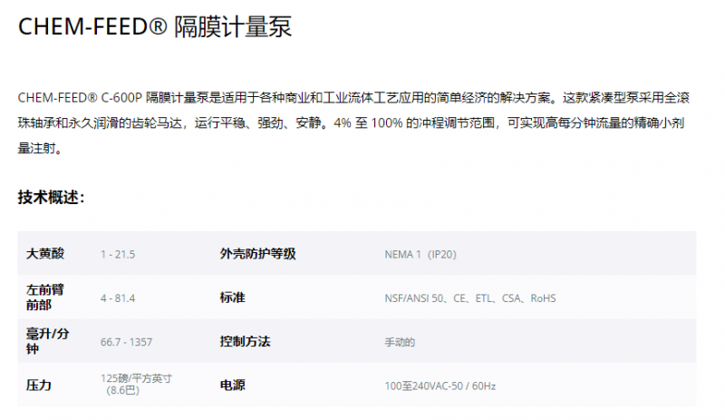The width and height of the screenshot is (725, 420).
Task: Click the 毫升/分钟 row label
Action: [x=47, y=341]
